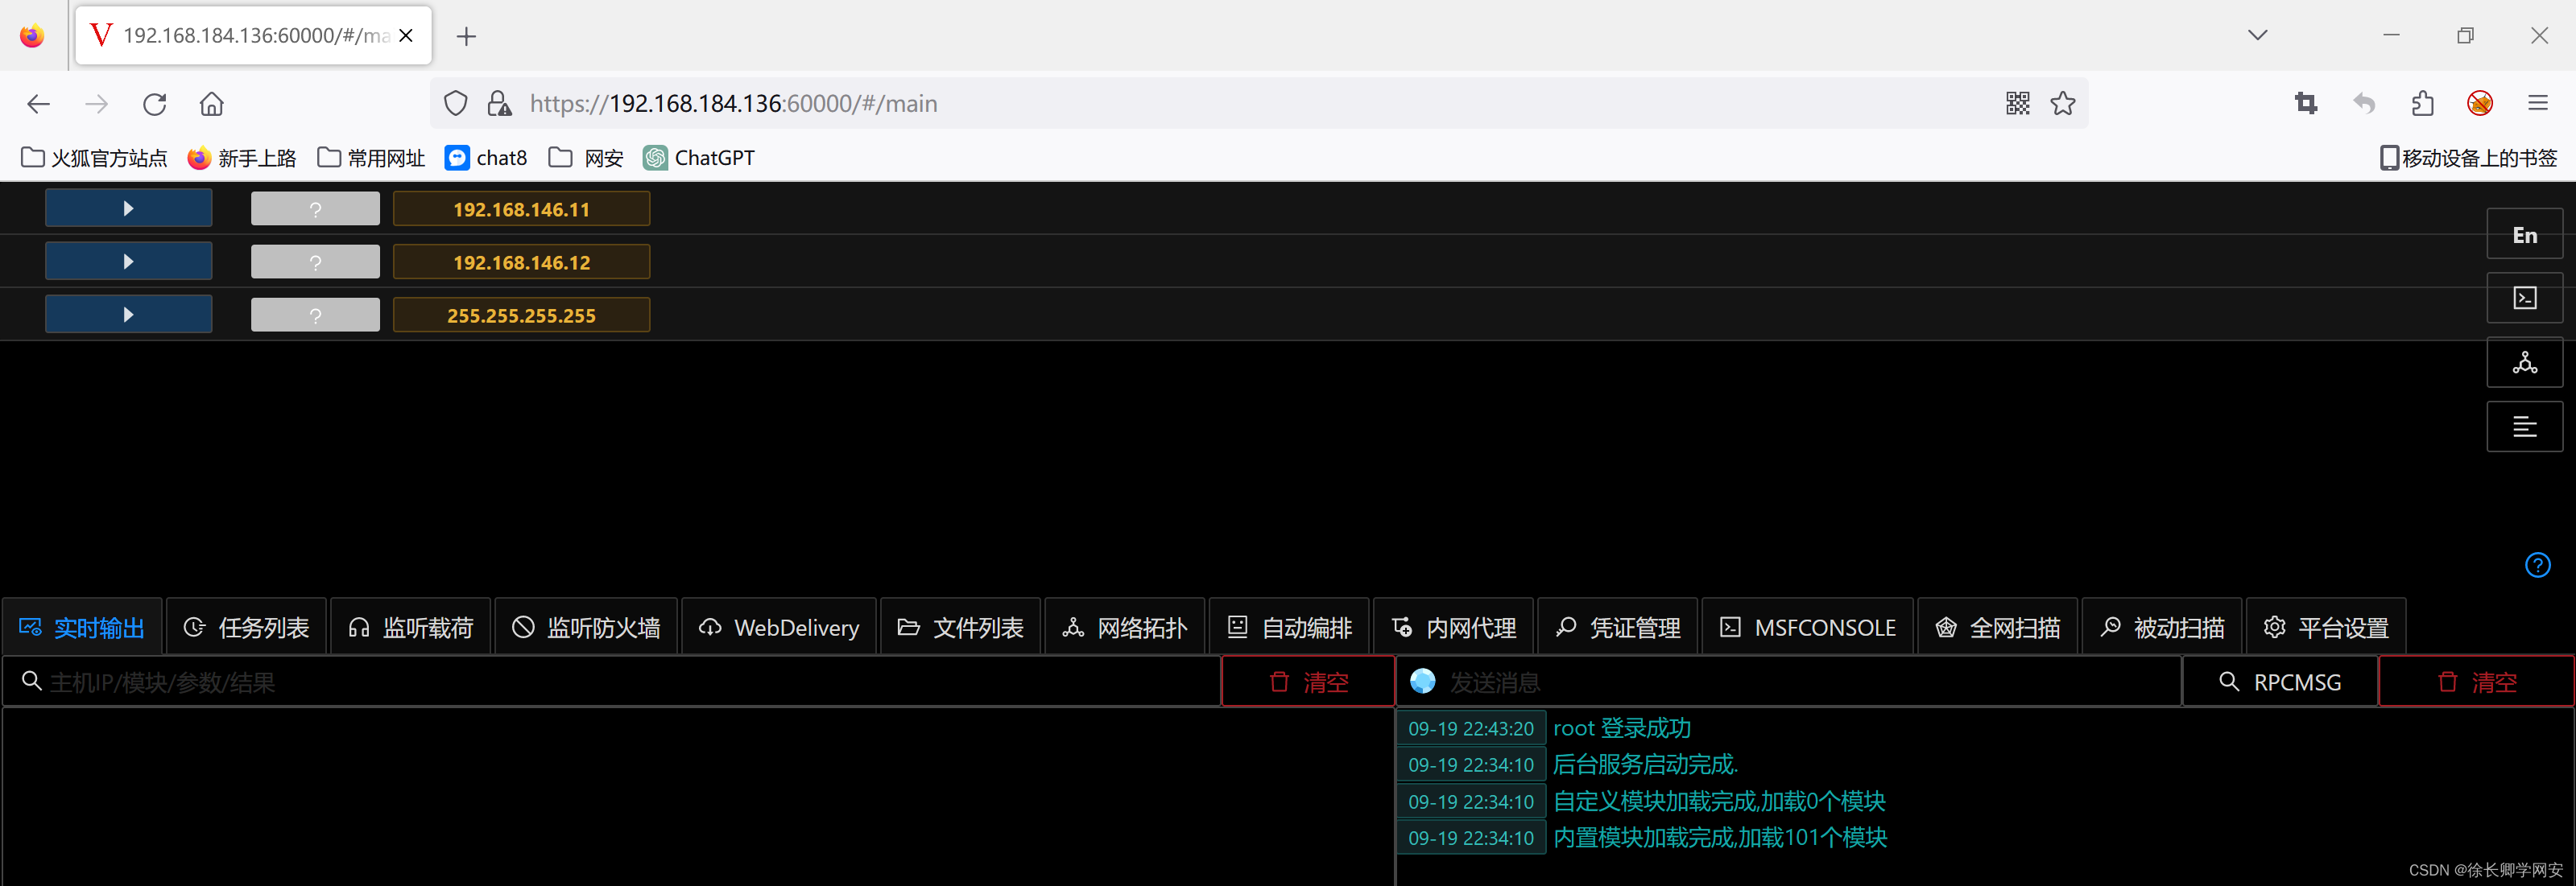Launch the 全网扫描 network-wide scan

tap(1997, 626)
